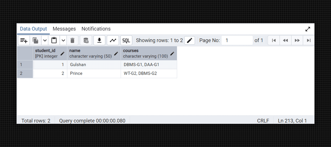331x147 pixels.
Task: Click the Copy icon in the toolbar
Action: point(36,40)
